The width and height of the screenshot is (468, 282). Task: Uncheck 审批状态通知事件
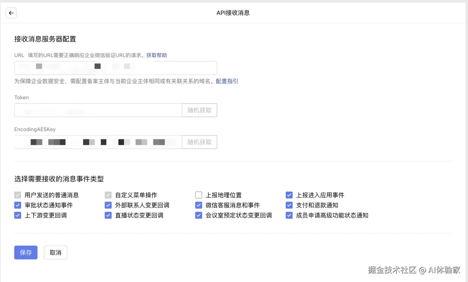pyautogui.click(x=18, y=205)
